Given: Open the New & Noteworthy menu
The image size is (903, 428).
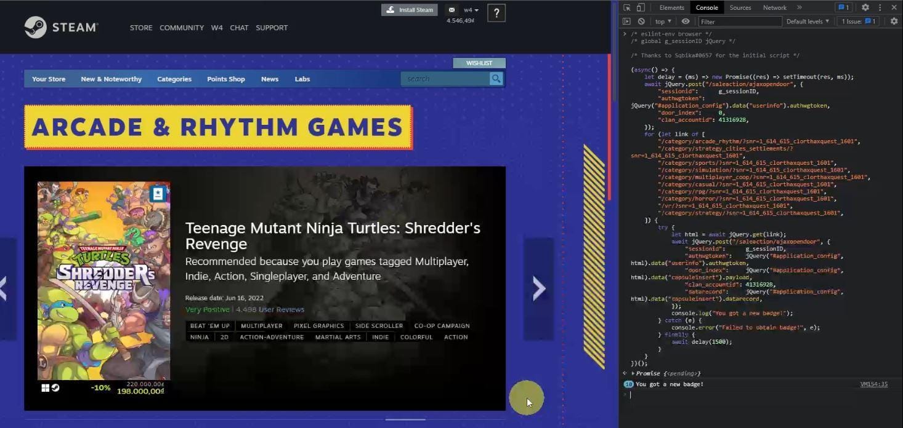Looking at the screenshot, I should [x=111, y=79].
